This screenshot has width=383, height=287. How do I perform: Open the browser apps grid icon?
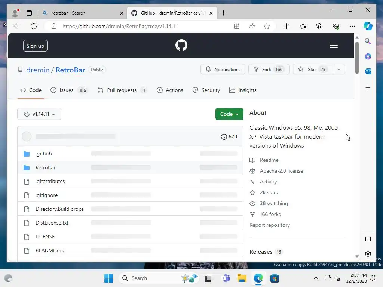click(x=237, y=26)
